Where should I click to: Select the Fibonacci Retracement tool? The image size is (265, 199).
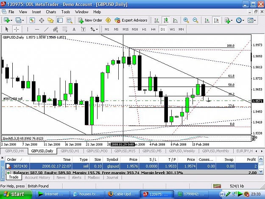[65, 29]
